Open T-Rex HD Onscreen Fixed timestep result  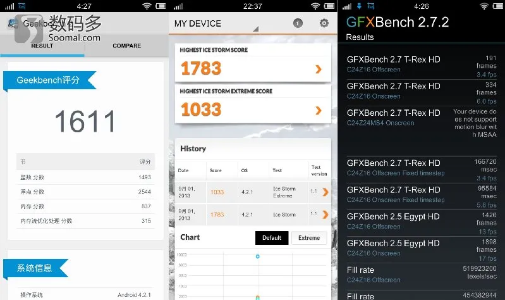[x=422, y=196]
